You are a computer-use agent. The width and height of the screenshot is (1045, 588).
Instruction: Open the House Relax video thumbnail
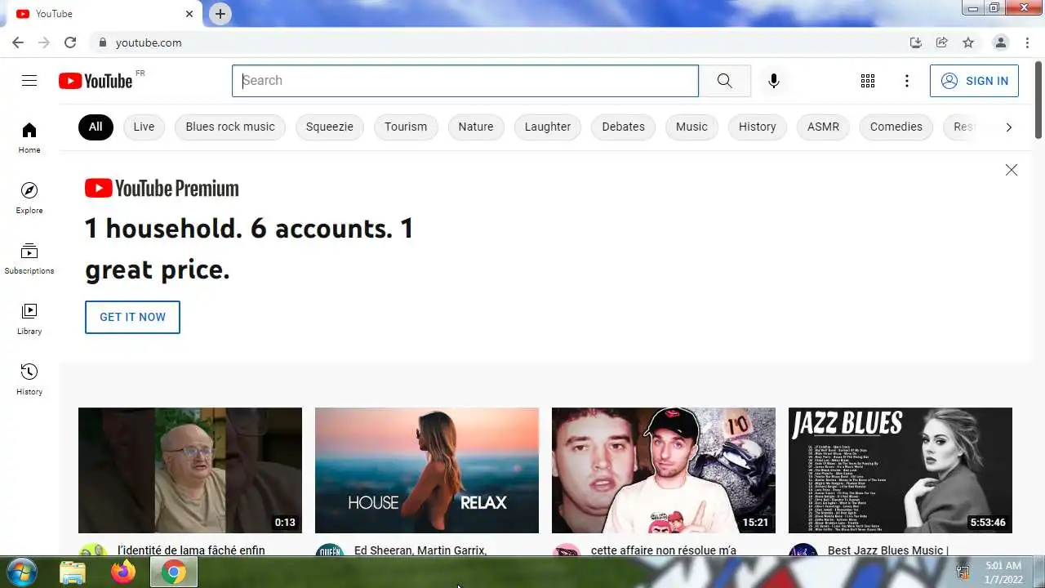[x=427, y=470]
